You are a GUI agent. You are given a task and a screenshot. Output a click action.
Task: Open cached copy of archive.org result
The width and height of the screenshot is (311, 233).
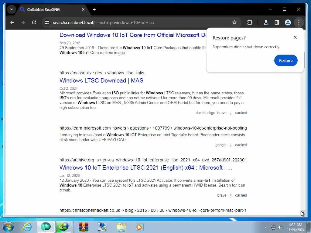[241, 195]
